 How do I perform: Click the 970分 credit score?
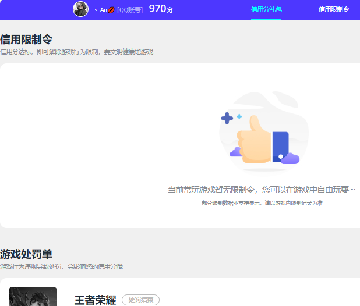point(161,9)
